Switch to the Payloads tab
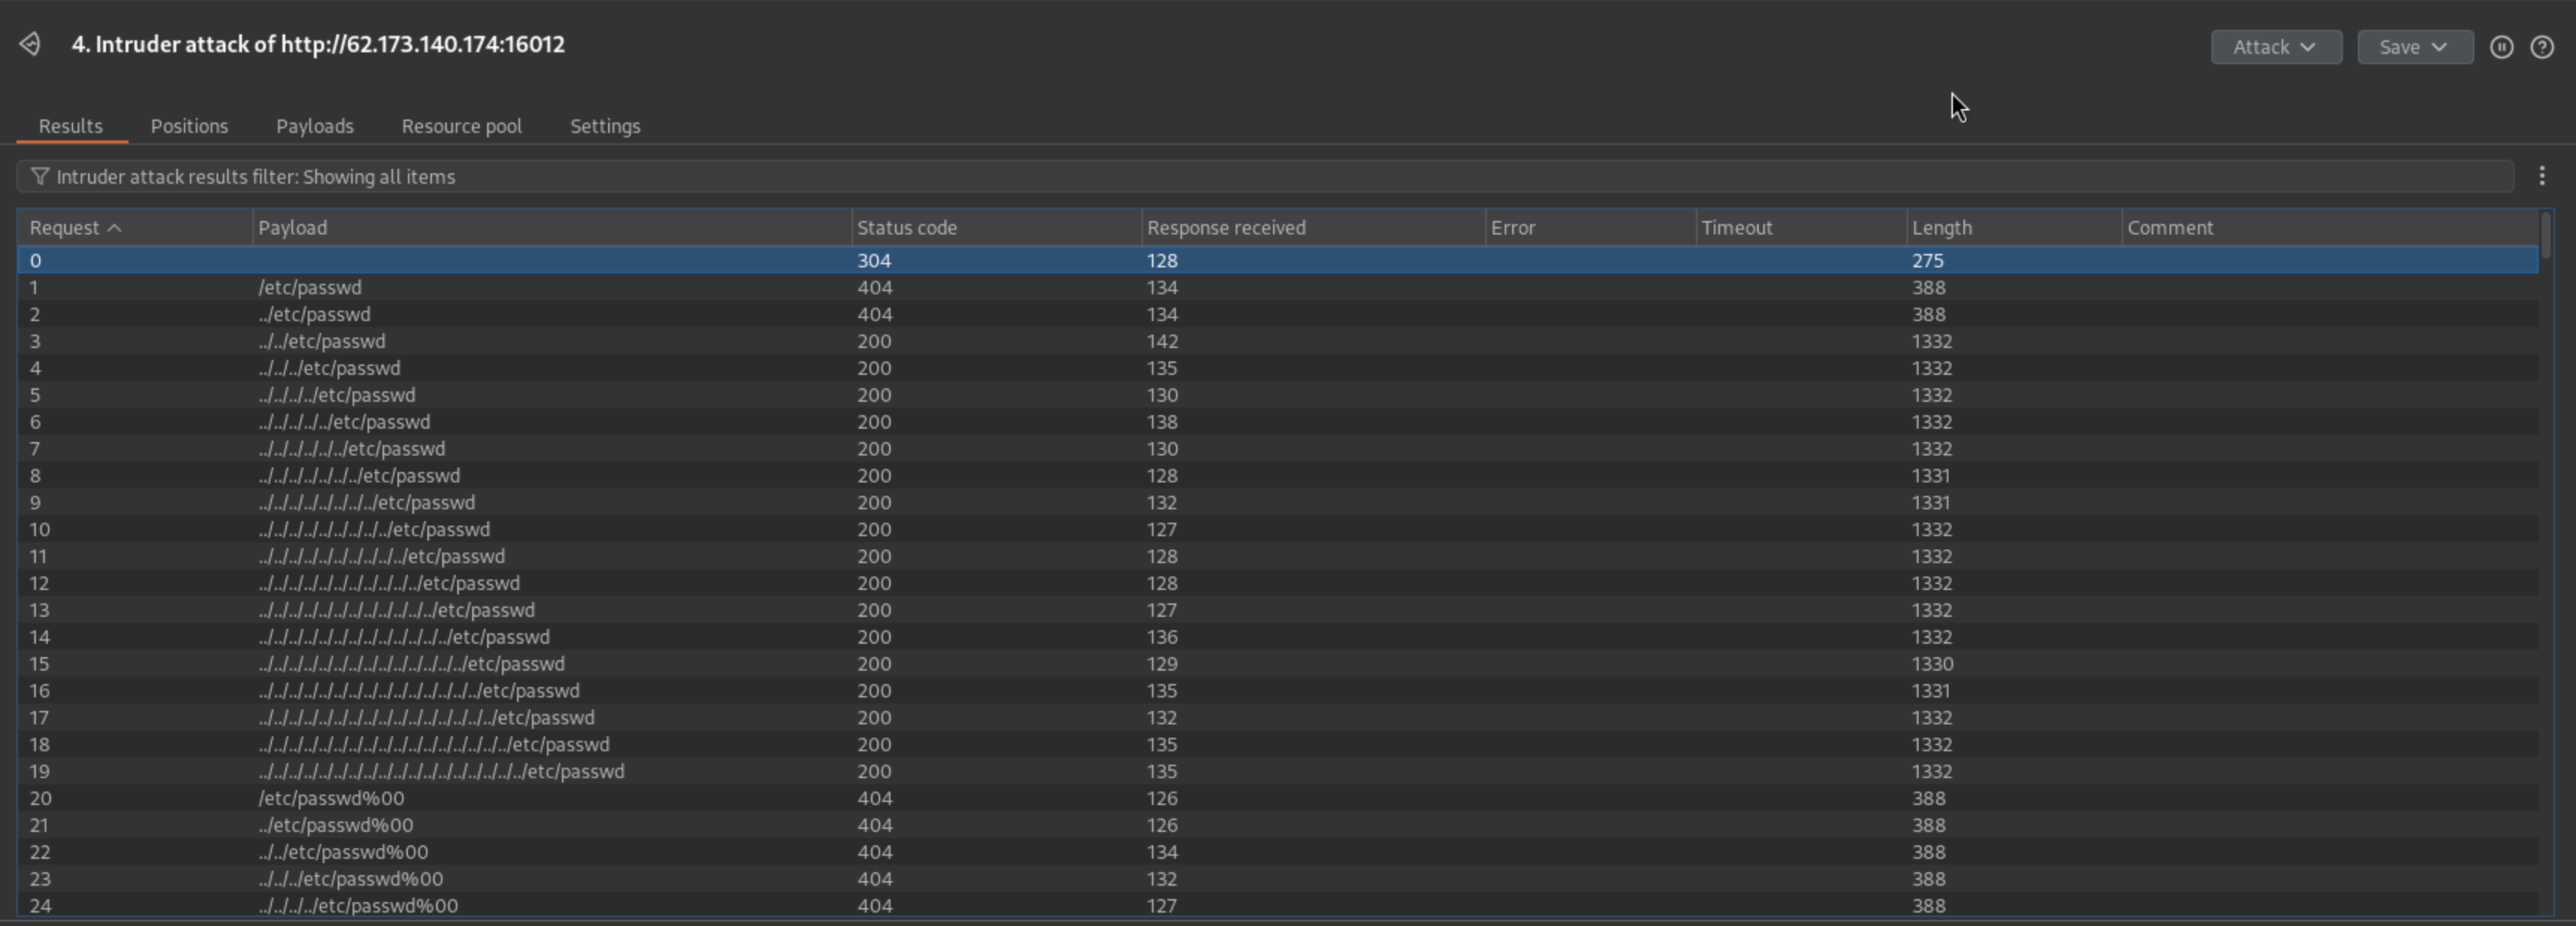Image resolution: width=2576 pixels, height=926 pixels. point(314,126)
